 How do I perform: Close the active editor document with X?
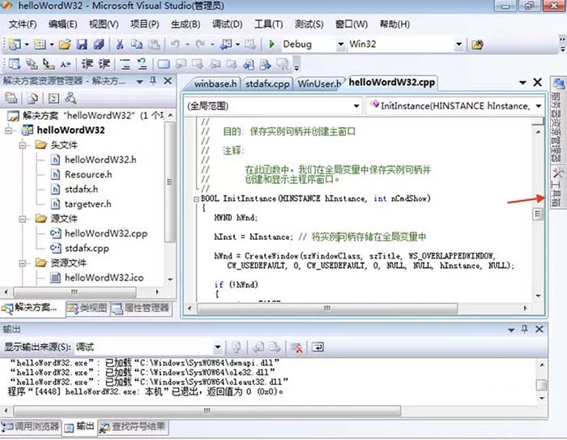click(x=537, y=83)
